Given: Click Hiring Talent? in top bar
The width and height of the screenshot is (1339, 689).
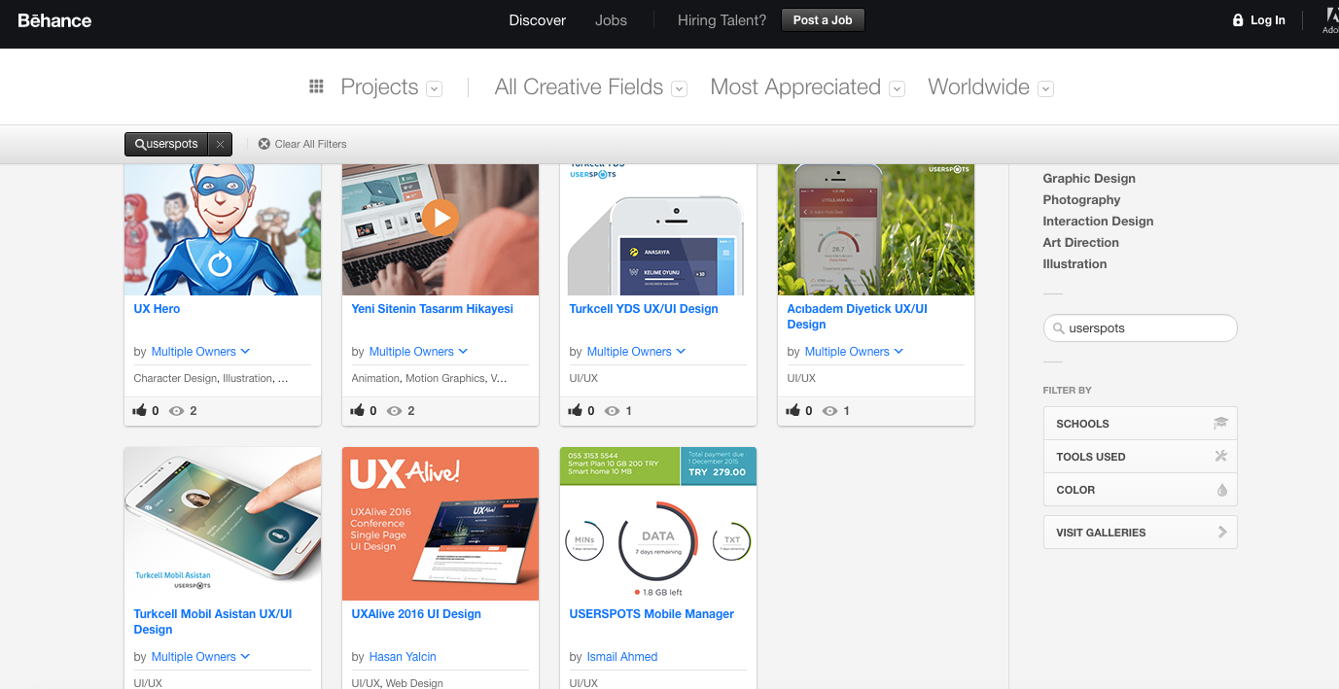Looking at the screenshot, I should [x=722, y=20].
